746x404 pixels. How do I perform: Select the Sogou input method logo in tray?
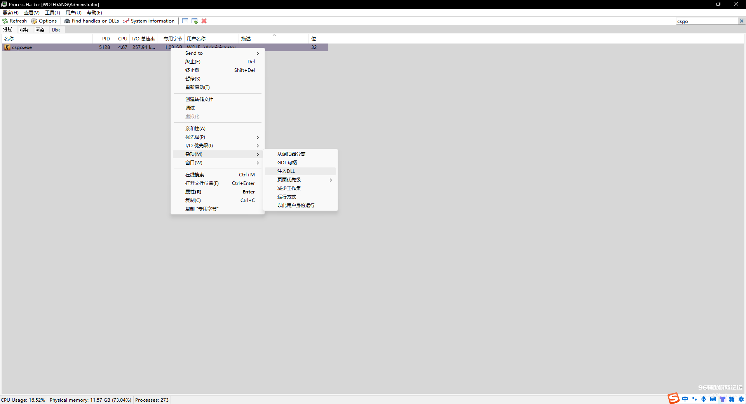click(x=673, y=399)
